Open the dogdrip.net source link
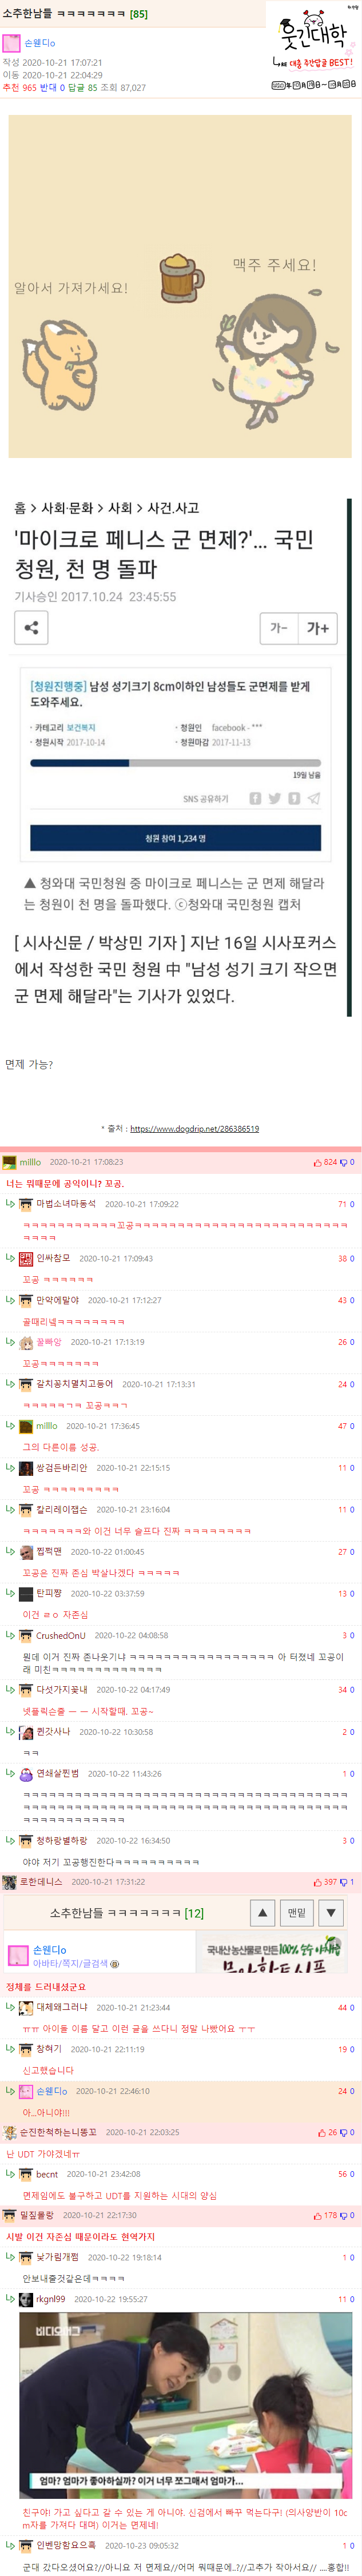362x2576 pixels. pyautogui.click(x=194, y=1128)
